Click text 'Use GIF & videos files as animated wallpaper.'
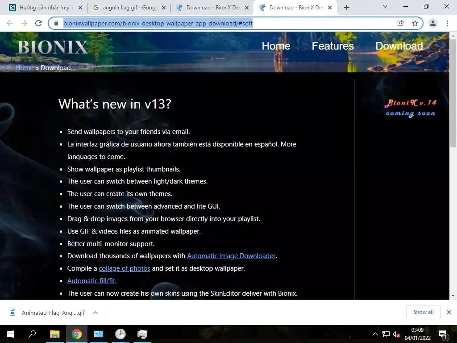The height and width of the screenshot is (343, 457). tap(134, 231)
